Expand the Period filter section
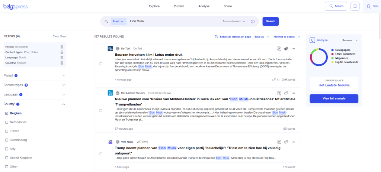The width and height of the screenshot is (381, 172). click(34, 75)
